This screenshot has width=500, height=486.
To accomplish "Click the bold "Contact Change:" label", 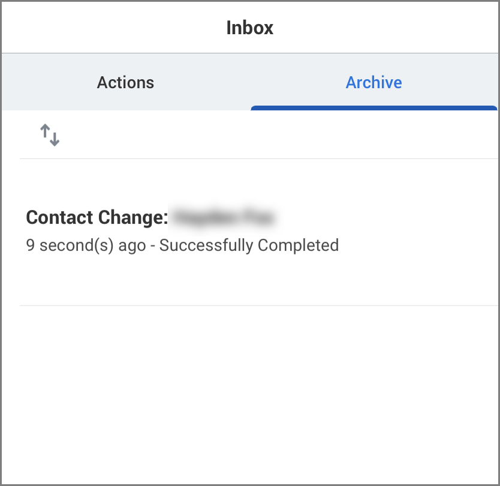I will [97, 217].
